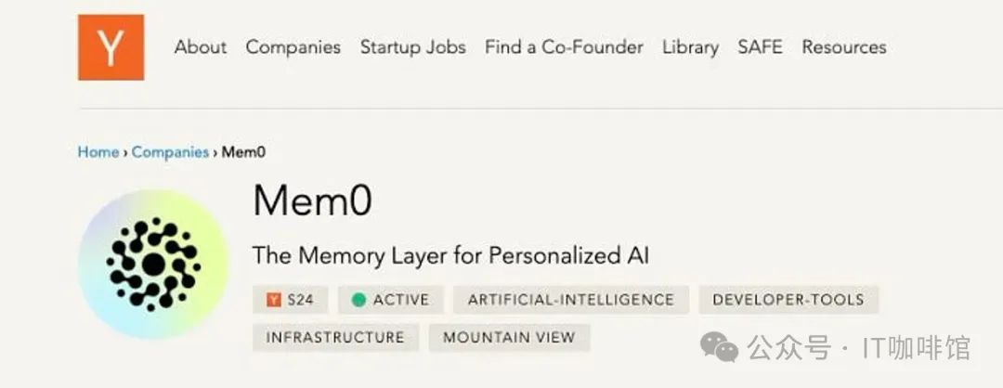Open Startup Jobs in the navigation bar

point(413,47)
